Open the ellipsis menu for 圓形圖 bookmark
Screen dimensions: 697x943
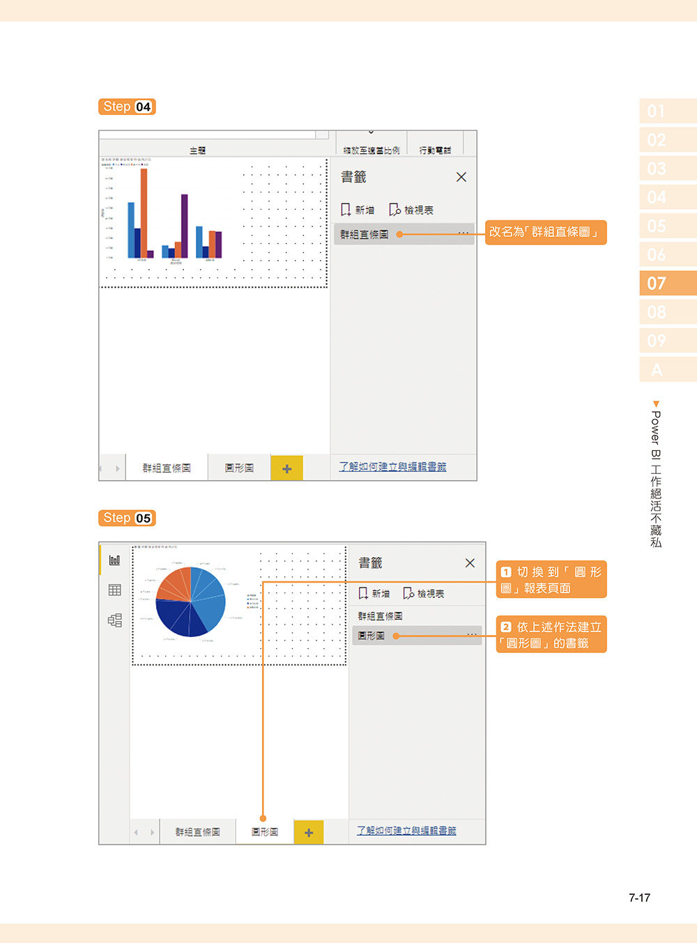[473, 634]
